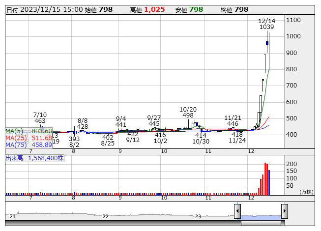Click the 8/2 393 low label

[x=74, y=142]
